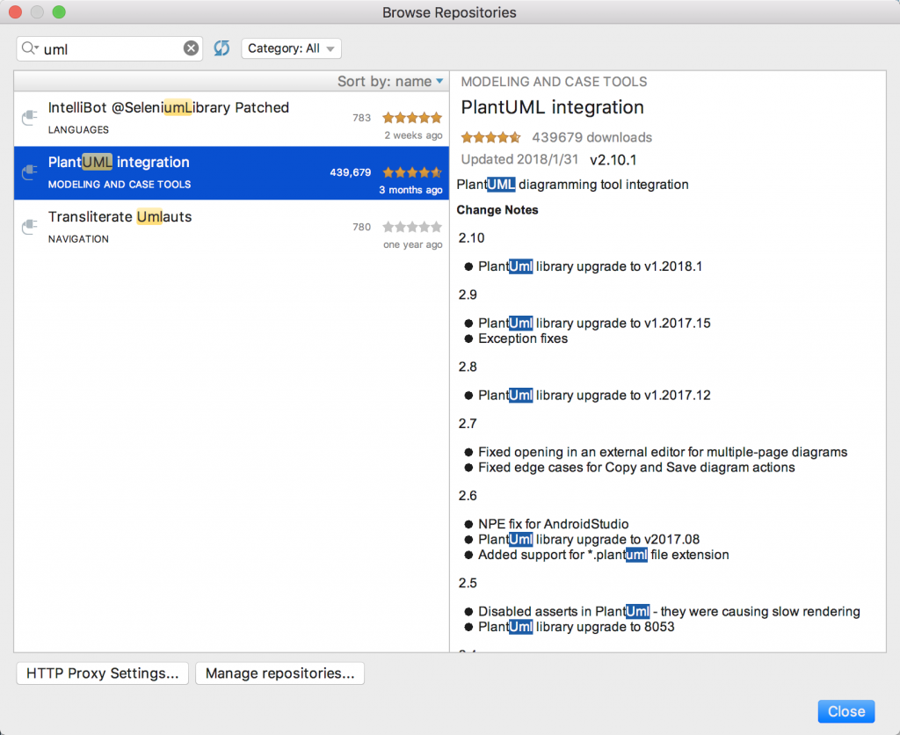Click the Change Notes heading
The width and height of the screenshot is (900, 735).
(497, 210)
